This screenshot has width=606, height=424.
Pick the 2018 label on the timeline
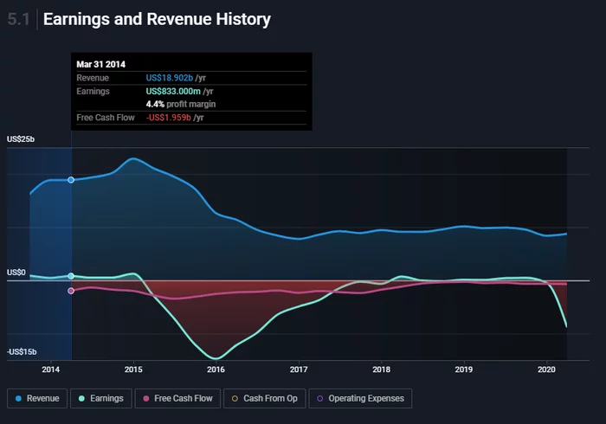pos(381,369)
